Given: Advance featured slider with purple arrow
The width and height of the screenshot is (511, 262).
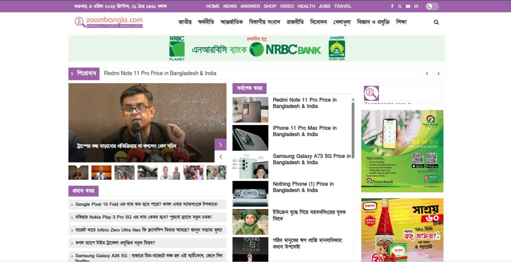Looking at the screenshot, I should (x=220, y=144).
